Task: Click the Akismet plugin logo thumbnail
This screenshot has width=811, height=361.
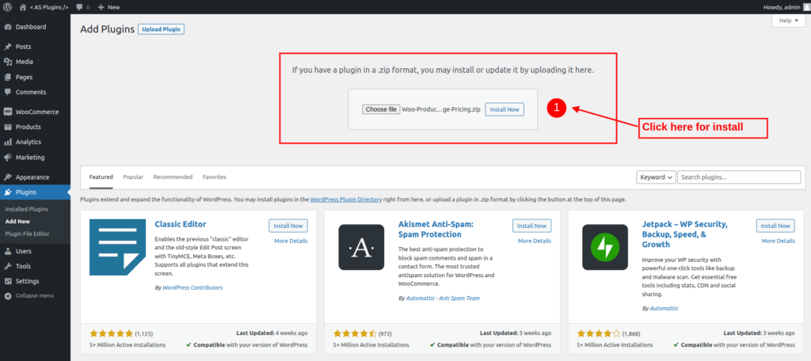Action: coord(361,247)
